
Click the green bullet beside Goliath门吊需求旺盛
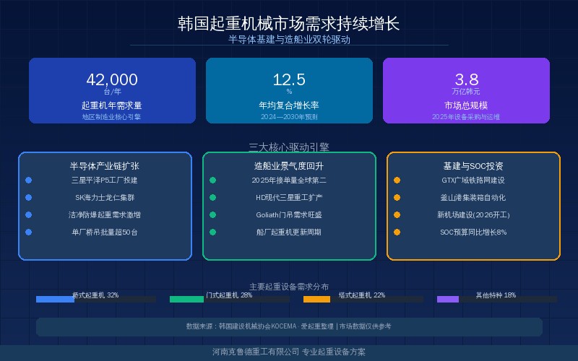point(212,214)
